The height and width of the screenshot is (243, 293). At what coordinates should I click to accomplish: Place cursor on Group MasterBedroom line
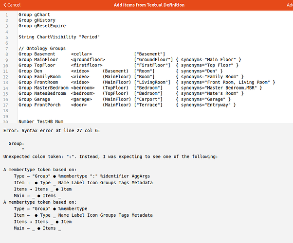pyautogui.click(x=43, y=88)
